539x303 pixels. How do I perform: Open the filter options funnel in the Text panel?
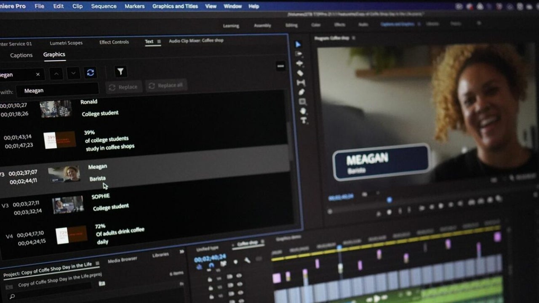point(121,72)
